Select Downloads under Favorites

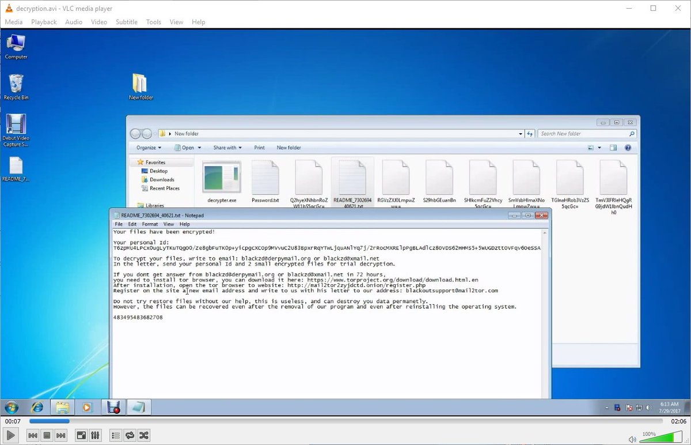click(162, 180)
